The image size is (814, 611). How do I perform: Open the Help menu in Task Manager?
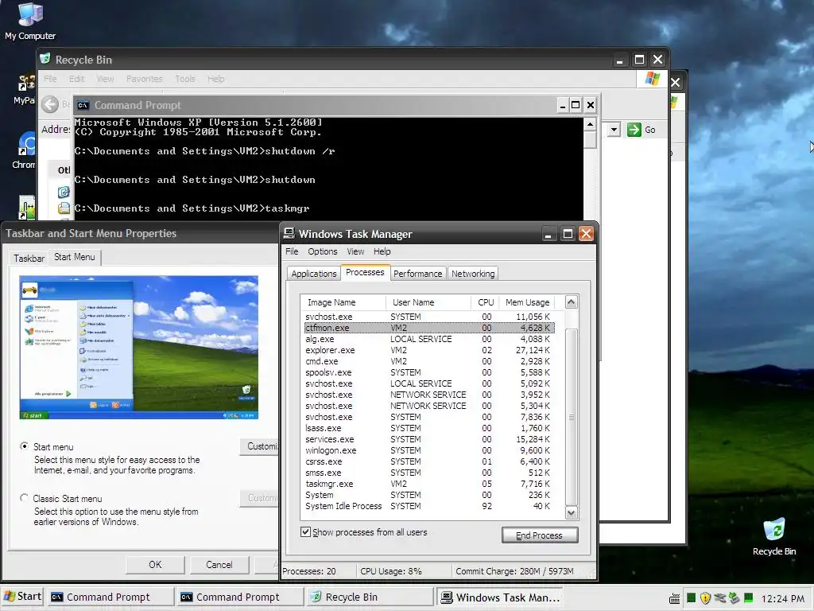coord(382,251)
